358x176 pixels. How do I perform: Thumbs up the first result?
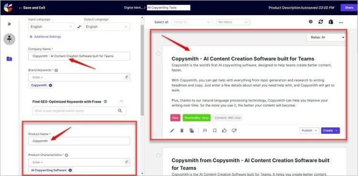coord(224,130)
